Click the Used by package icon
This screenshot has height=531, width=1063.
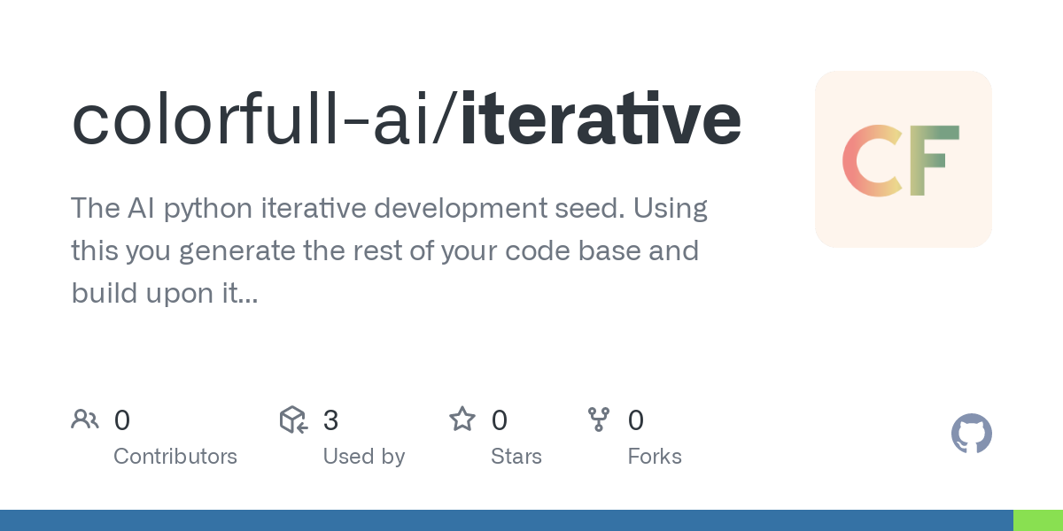(293, 419)
